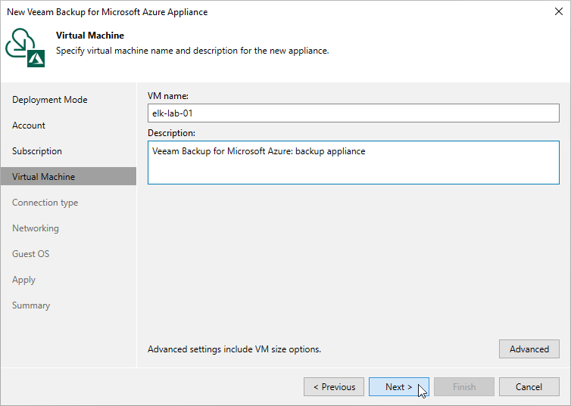
Task: Click the 'Virtual Machine' page heading
Action: pyautogui.click(x=90, y=36)
